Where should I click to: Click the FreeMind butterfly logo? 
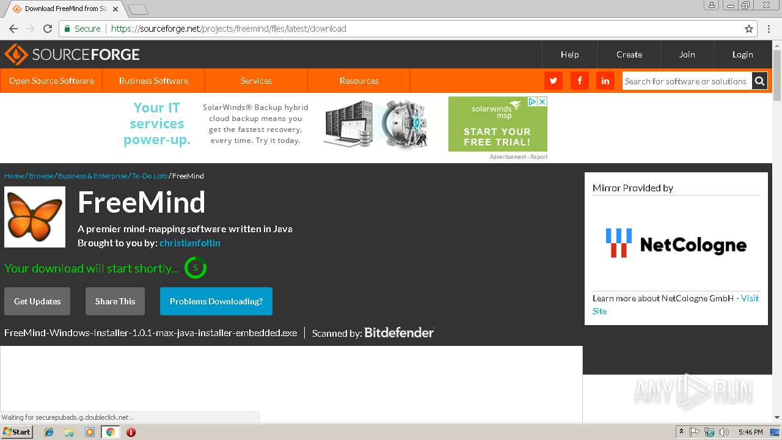(x=35, y=217)
